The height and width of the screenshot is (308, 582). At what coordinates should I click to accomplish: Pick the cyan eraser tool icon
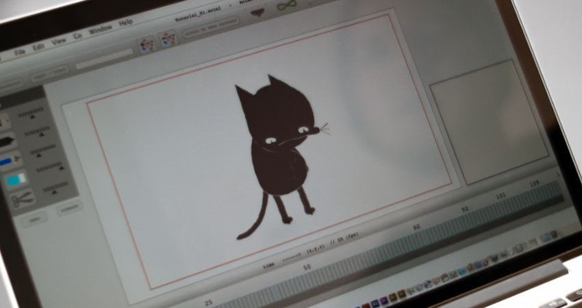(16, 180)
